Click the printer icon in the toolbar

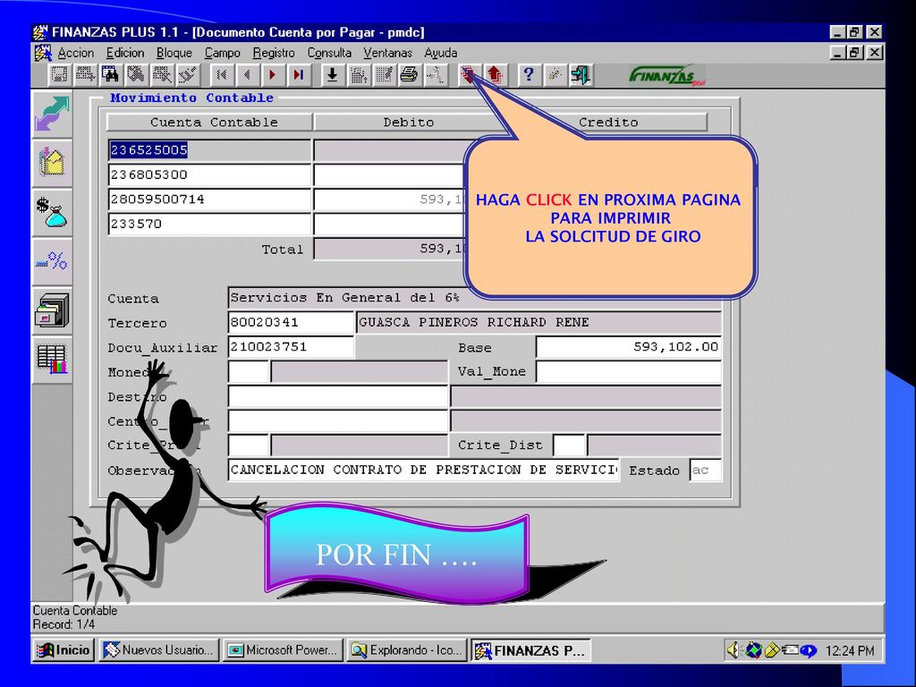click(410, 75)
